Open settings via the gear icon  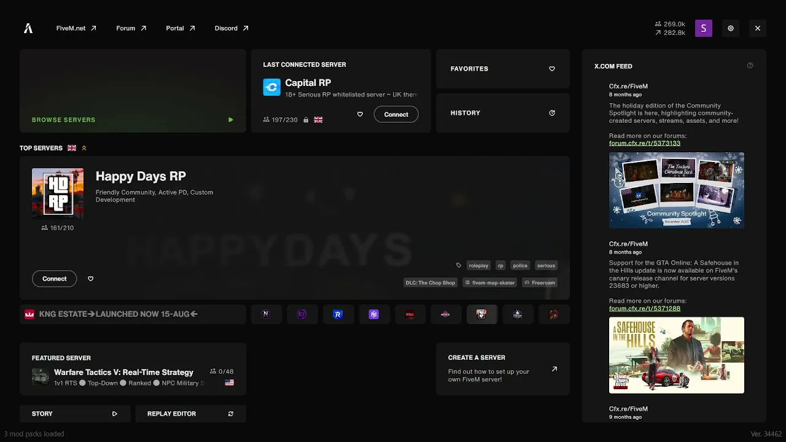pos(731,28)
